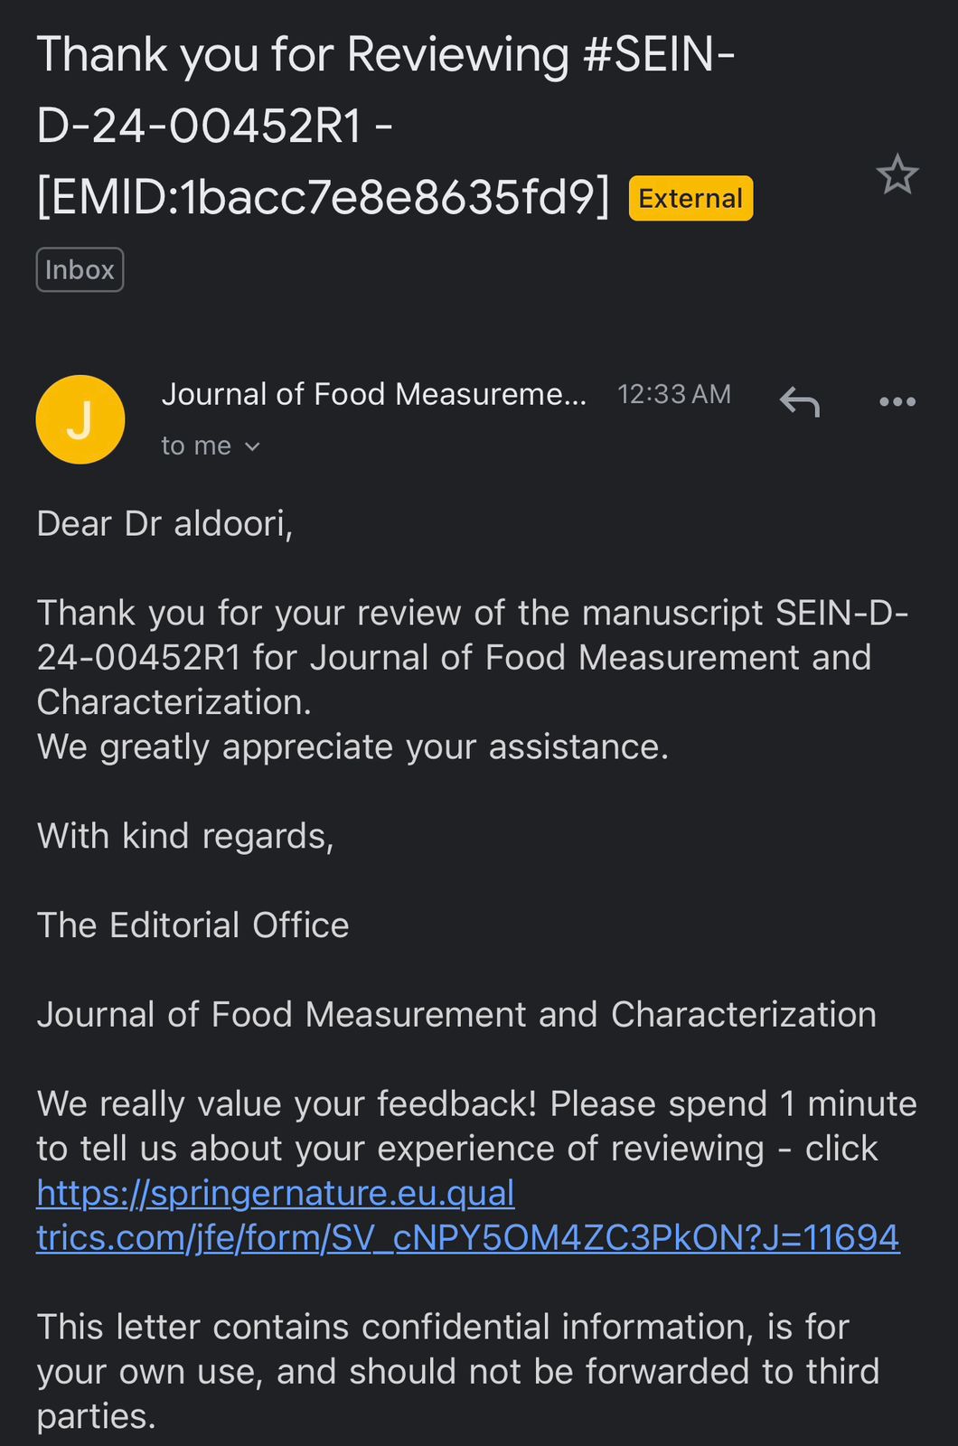Tap the 12:33 AM timestamp
The image size is (958, 1446).
(x=673, y=394)
